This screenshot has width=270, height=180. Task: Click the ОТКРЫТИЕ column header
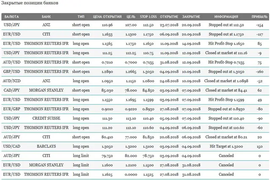[169, 17]
